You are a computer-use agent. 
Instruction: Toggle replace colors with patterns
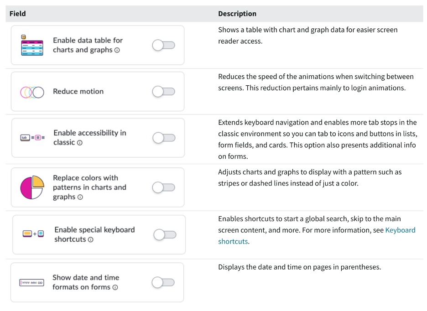coord(163,187)
